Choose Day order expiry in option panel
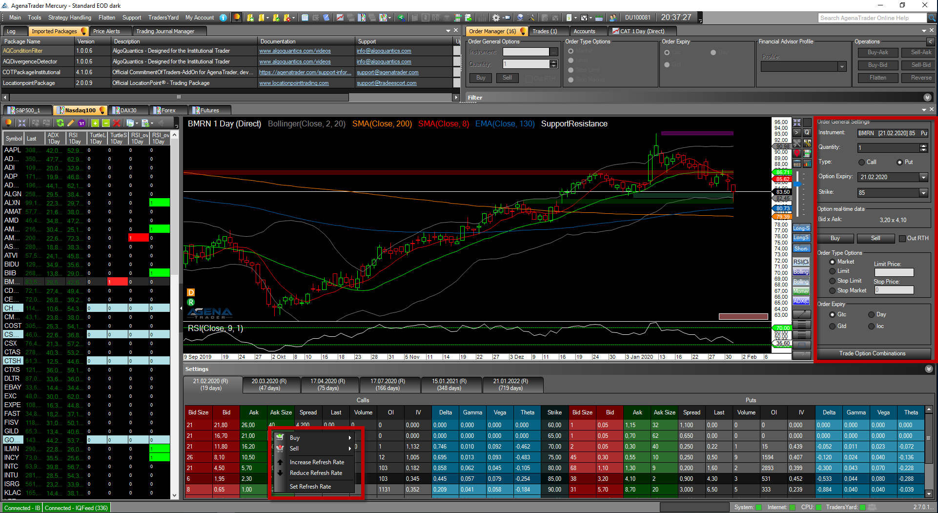 pos(871,315)
